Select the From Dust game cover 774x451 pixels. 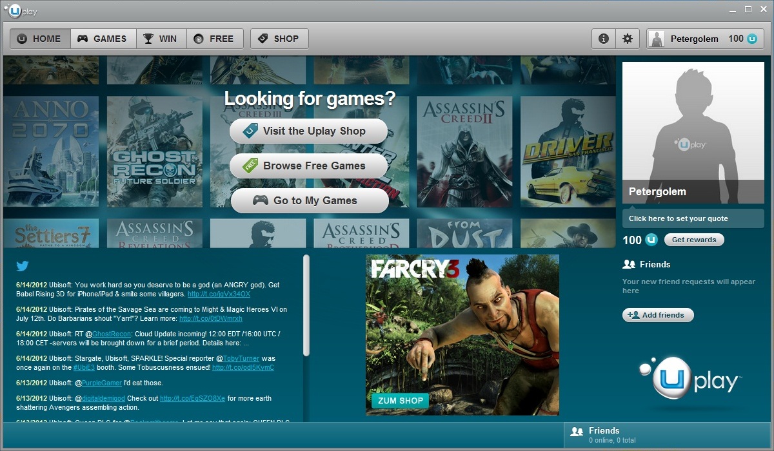click(464, 233)
